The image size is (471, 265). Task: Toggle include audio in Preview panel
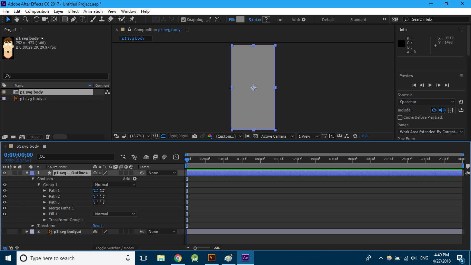(x=442, y=110)
